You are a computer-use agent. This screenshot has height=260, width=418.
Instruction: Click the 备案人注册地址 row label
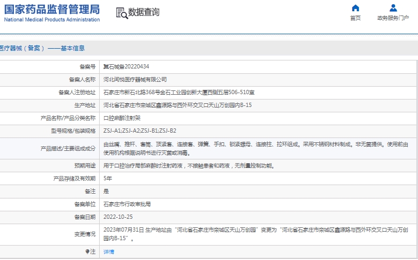pyautogui.click(x=77, y=93)
